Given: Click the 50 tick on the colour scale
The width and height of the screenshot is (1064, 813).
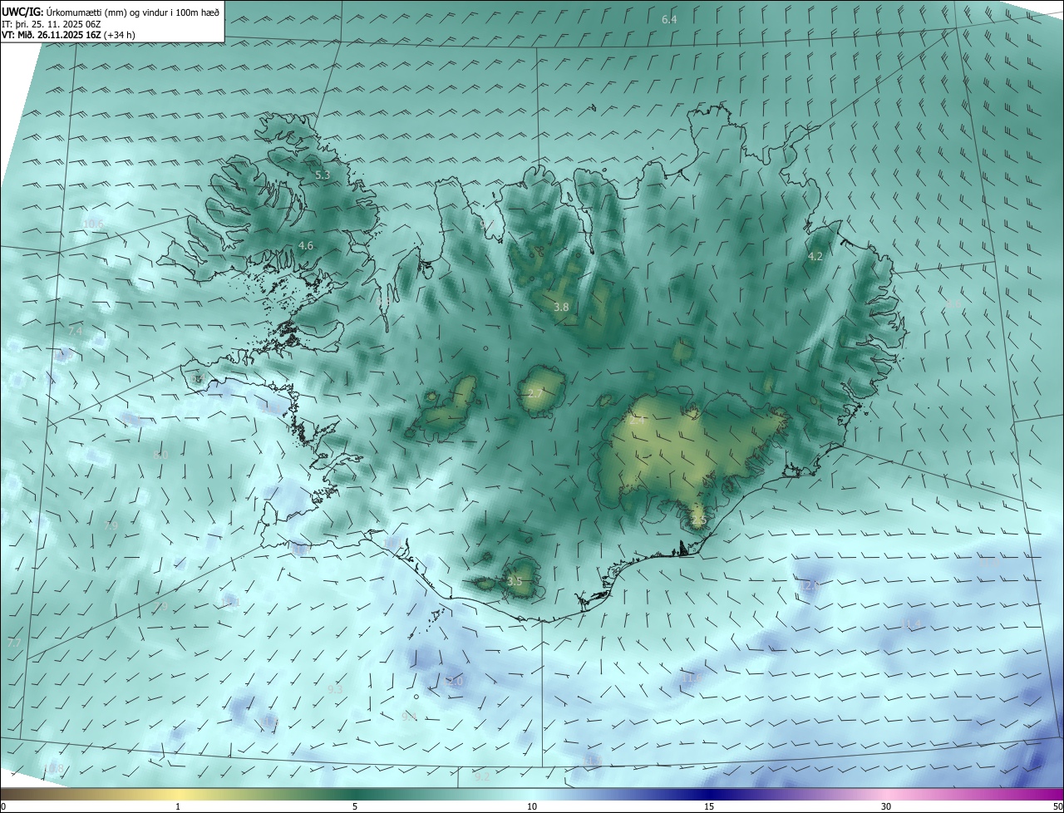Looking at the screenshot, I should pos(1057,806).
